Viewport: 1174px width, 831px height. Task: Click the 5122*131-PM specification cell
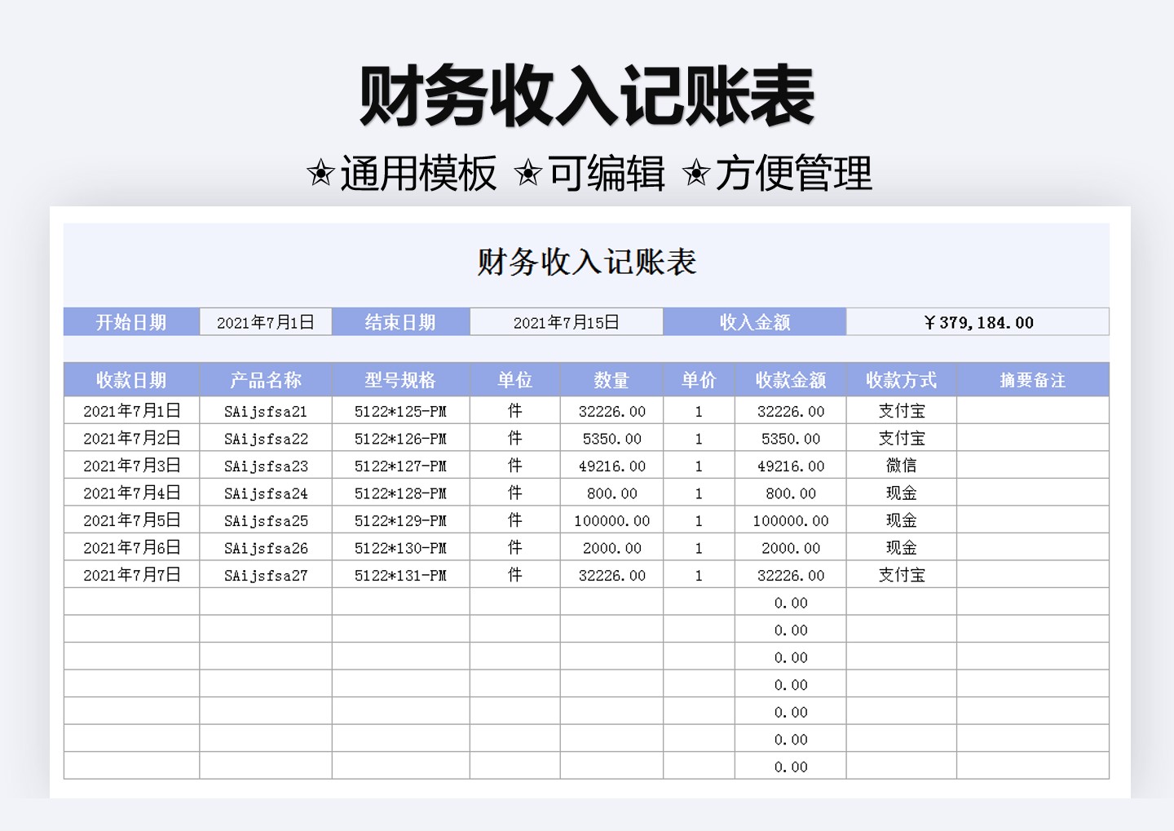click(x=401, y=574)
